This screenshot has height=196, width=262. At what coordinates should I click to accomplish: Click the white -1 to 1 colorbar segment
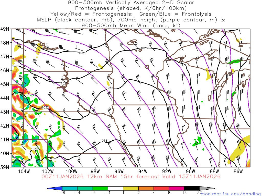116,188
